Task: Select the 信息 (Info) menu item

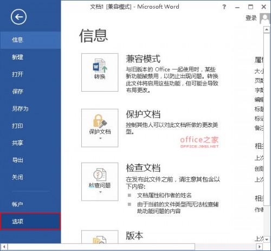Action: point(30,40)
